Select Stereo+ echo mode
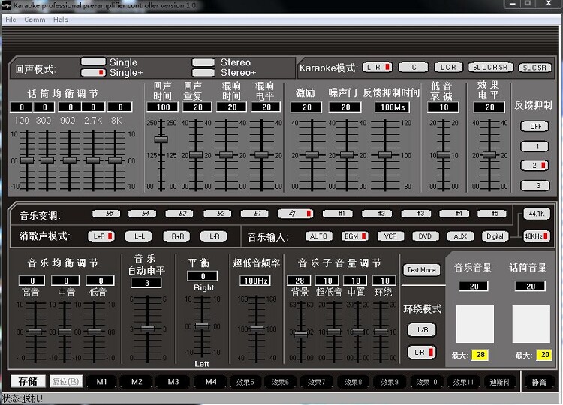This screenshot has height=405, width=563. pos(203,73)
